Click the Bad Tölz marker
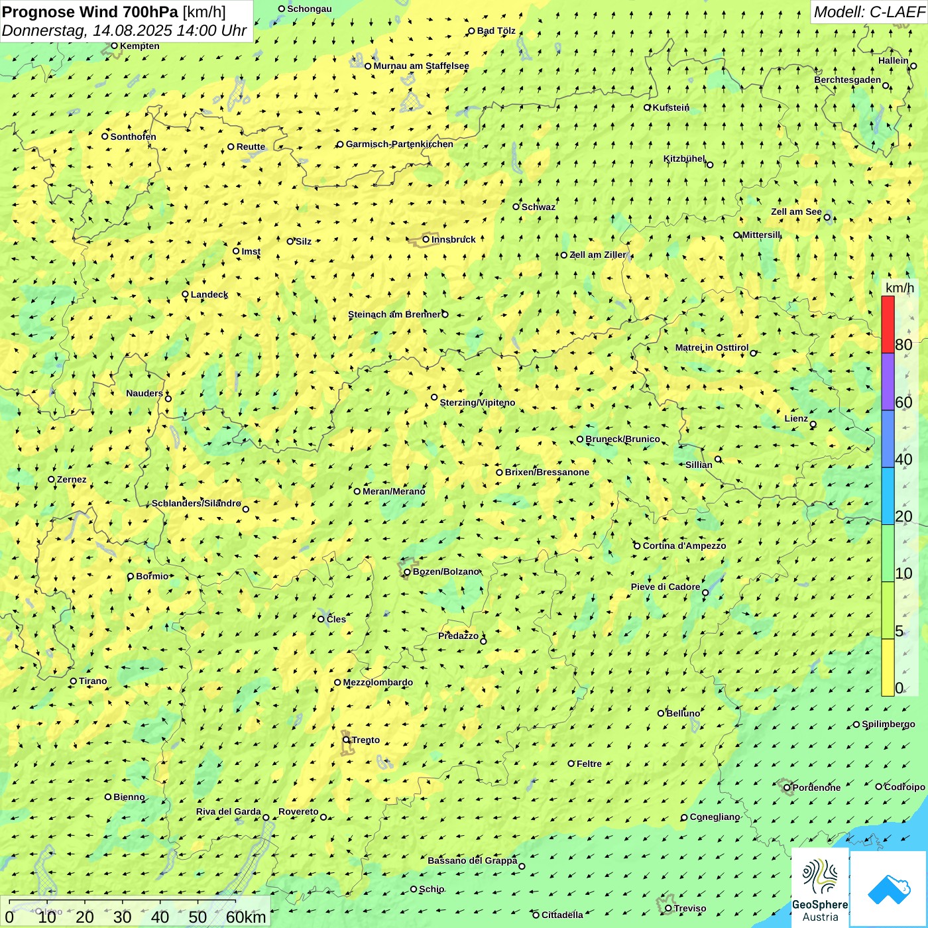The image size is (928, 928). click(x=472, y=30)
